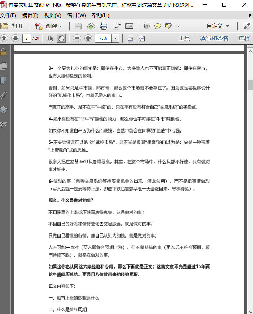Click the fit one full page icon
253x314 pixels.
tap(141, 38)
